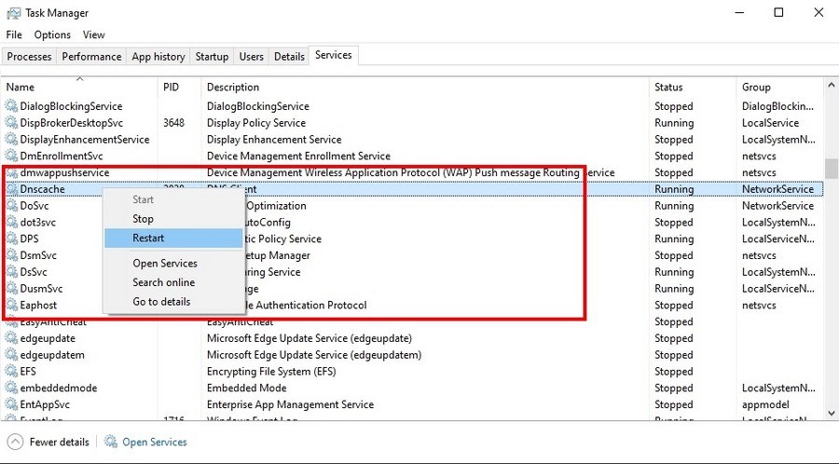
Task: Click the gear icon beside DusmSvc
Action: tap(11, 288)
